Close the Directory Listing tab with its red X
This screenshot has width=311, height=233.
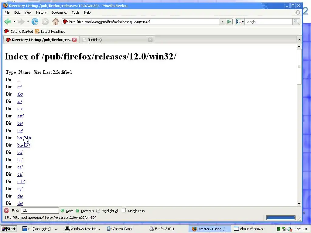coord(74,40)
